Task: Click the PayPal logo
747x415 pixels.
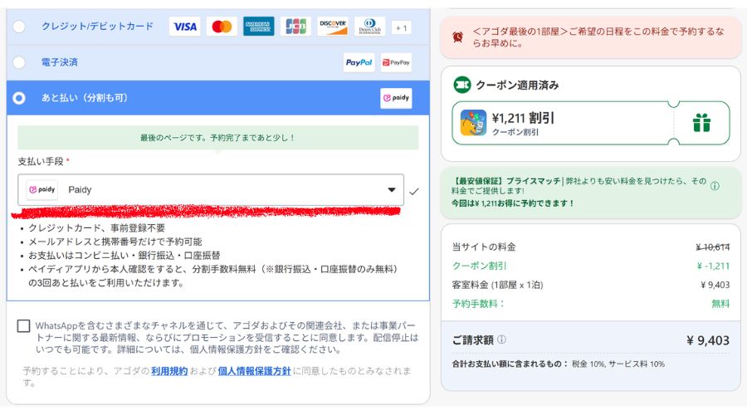Action: point(359,62)
